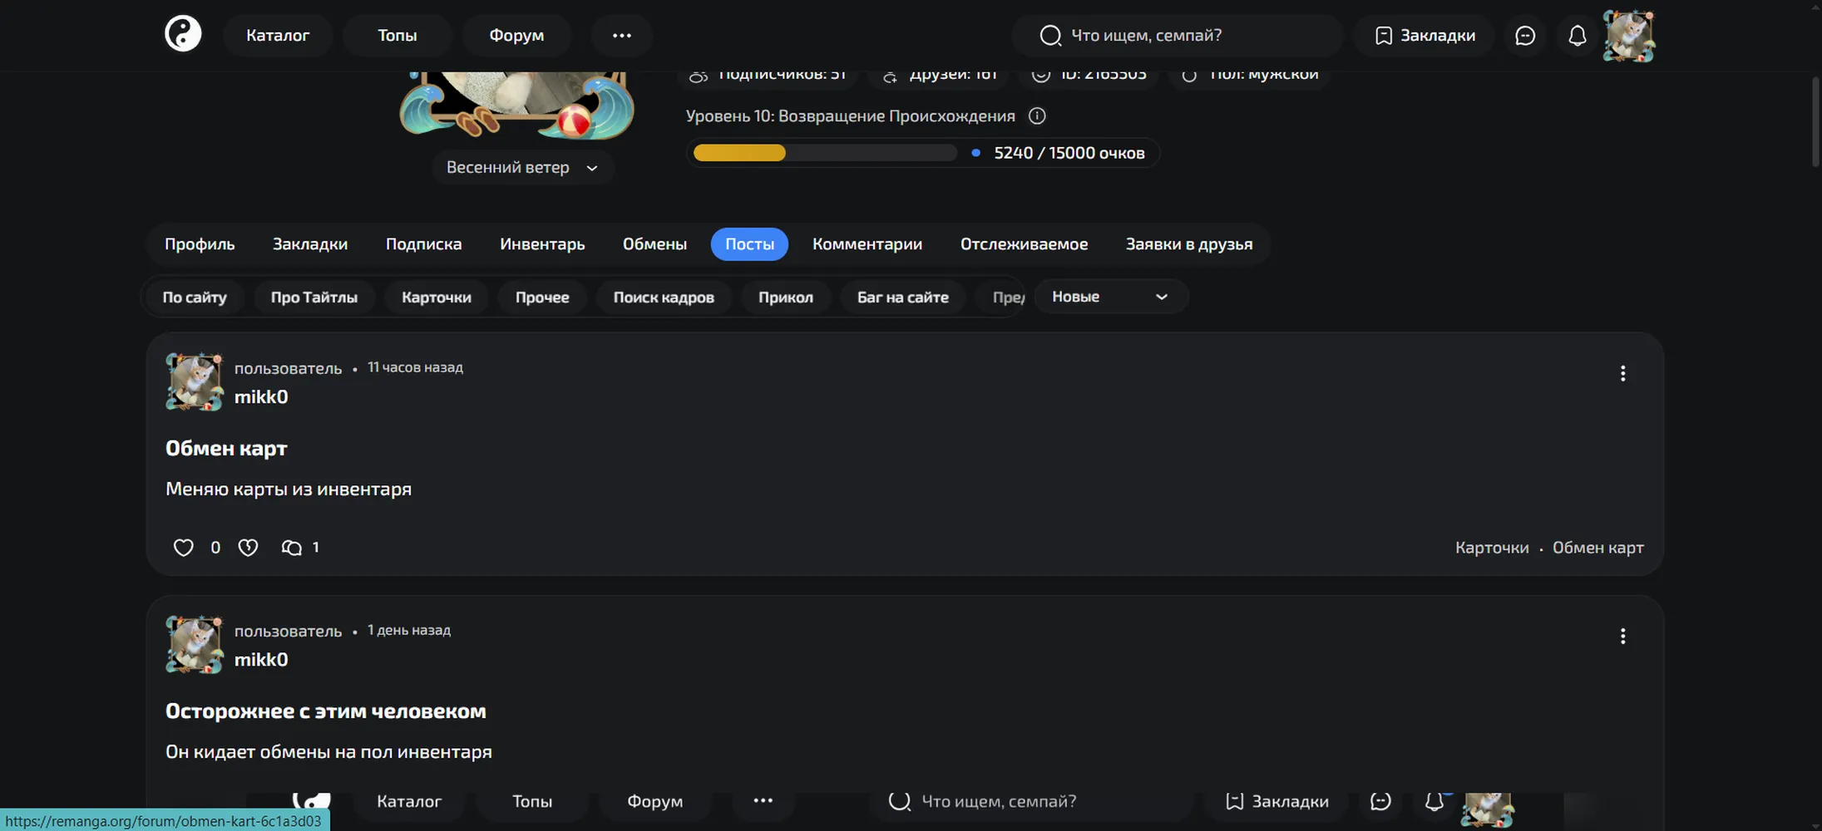Screen dimensions: 1822x831
Task: Toggle the Баг на сайте filter
Action: pos(903,297)
